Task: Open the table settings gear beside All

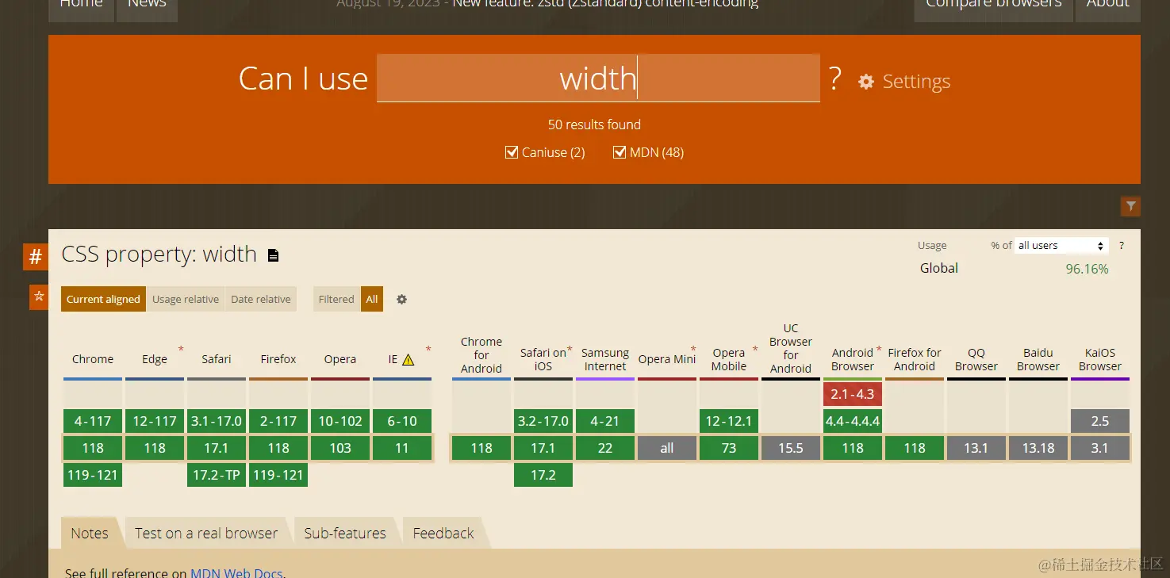Action: [401, 299]
